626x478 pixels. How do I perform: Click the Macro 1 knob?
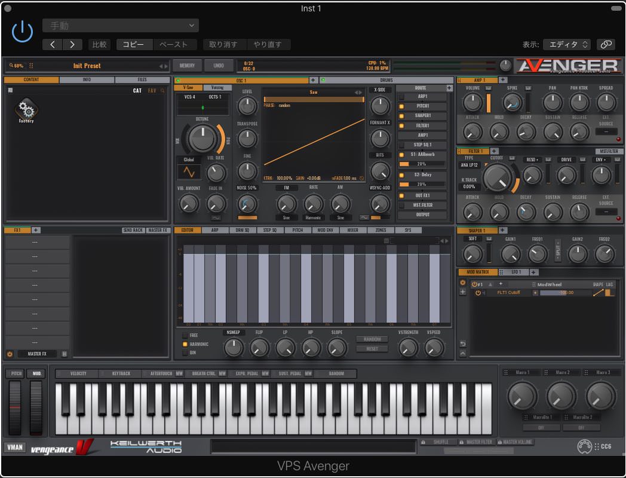522,396
